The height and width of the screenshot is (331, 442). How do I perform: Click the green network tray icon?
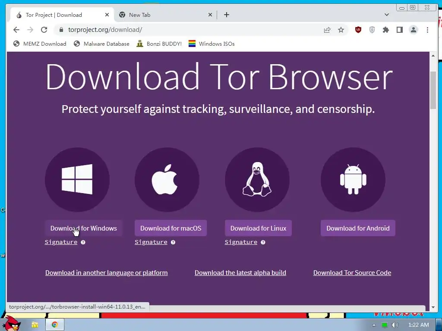[x=385, y=325]
